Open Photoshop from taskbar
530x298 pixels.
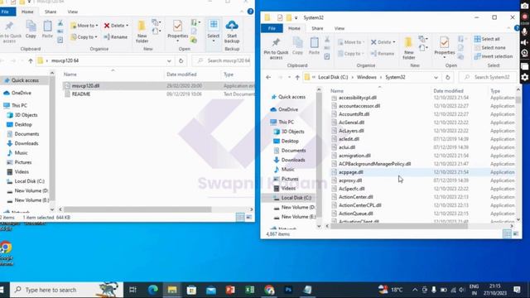click(x=288, y=290)
